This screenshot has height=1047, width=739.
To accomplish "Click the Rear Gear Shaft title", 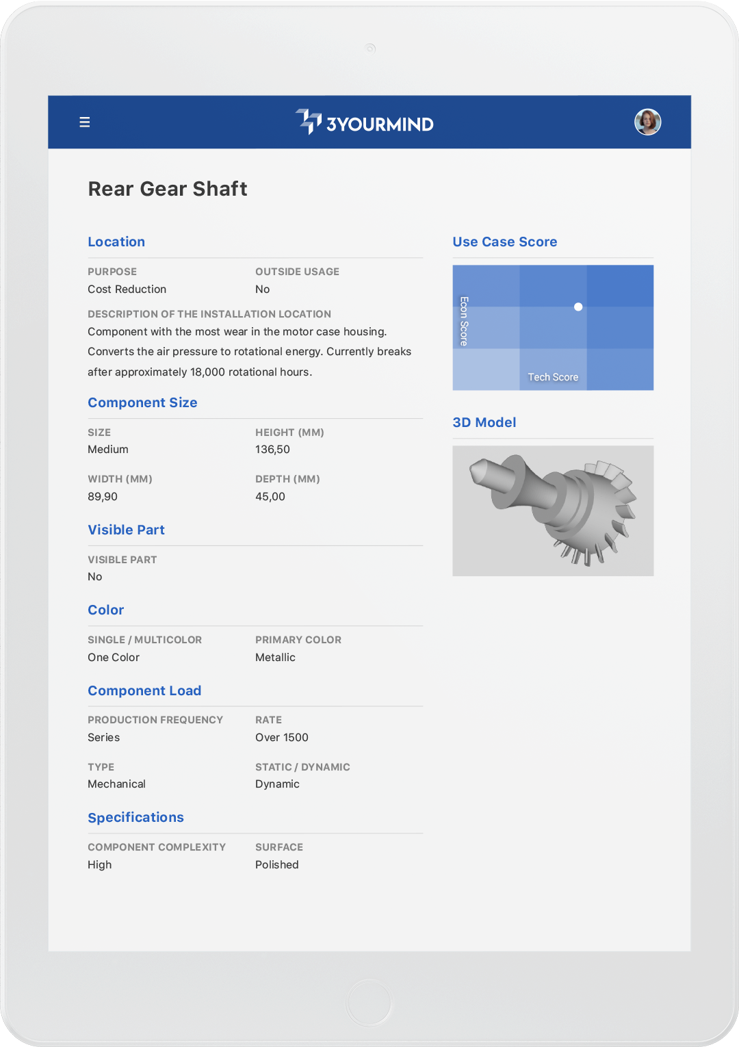I will pos(168,189).
